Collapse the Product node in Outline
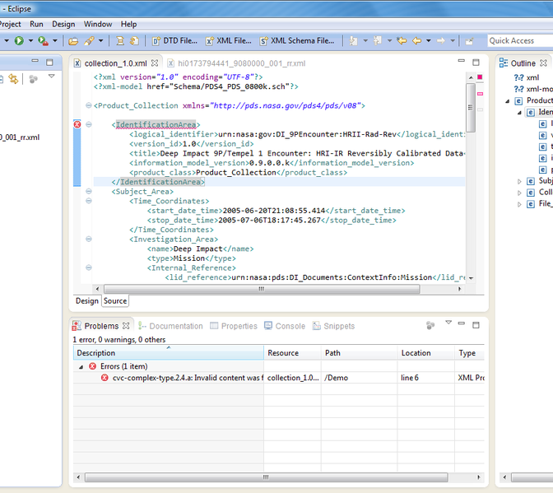The height and width of the screenshot is (493, 553). coord(507,101)
